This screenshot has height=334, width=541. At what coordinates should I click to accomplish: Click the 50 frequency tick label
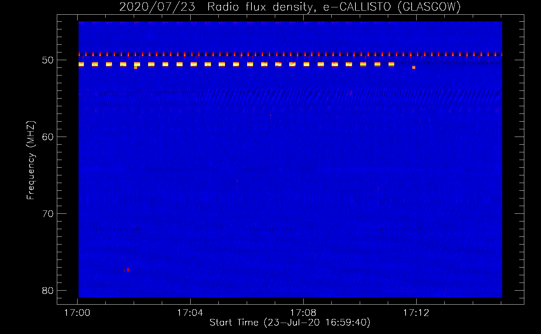48,60
